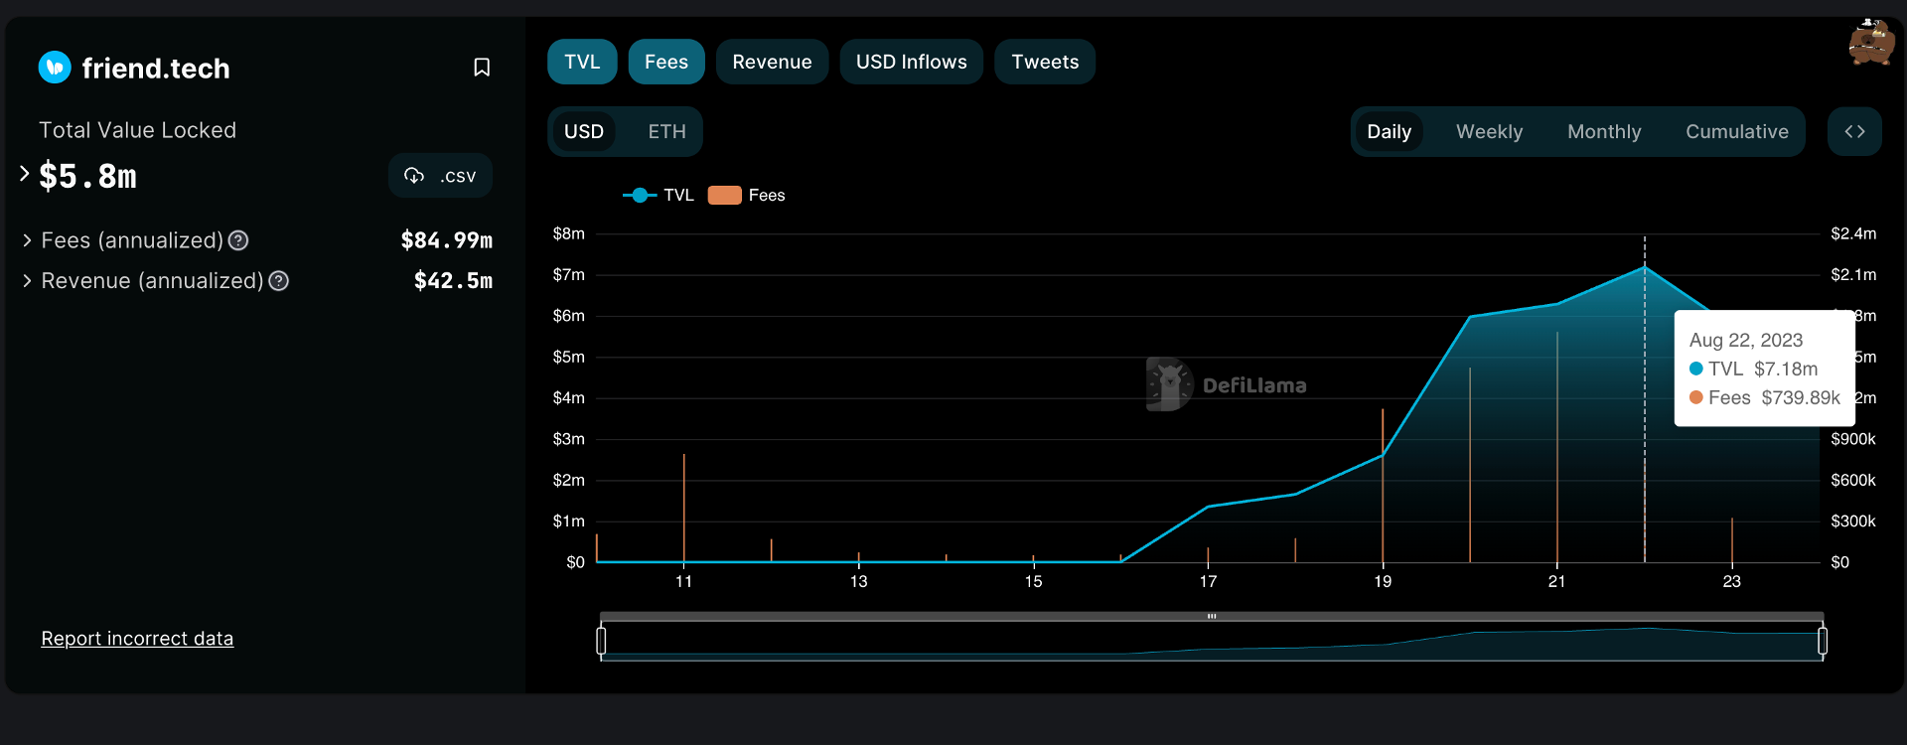The height and width of the screenshot is (745, 1907).
Task: Expand the Total Value Locked breakdown
Action: [25, 174]
